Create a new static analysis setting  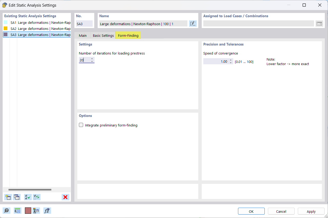pos(8,197)
